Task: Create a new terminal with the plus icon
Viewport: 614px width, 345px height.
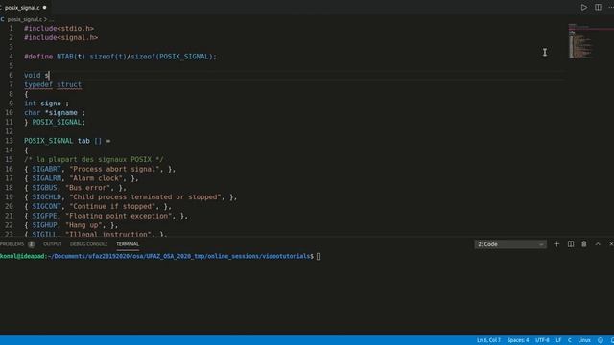Action: 556,244
